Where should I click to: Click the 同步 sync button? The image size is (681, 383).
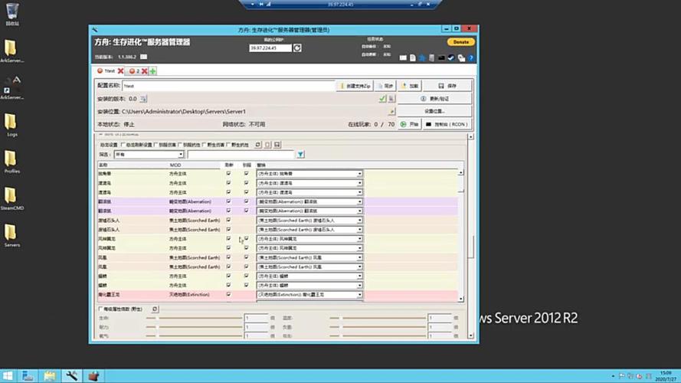385,86
